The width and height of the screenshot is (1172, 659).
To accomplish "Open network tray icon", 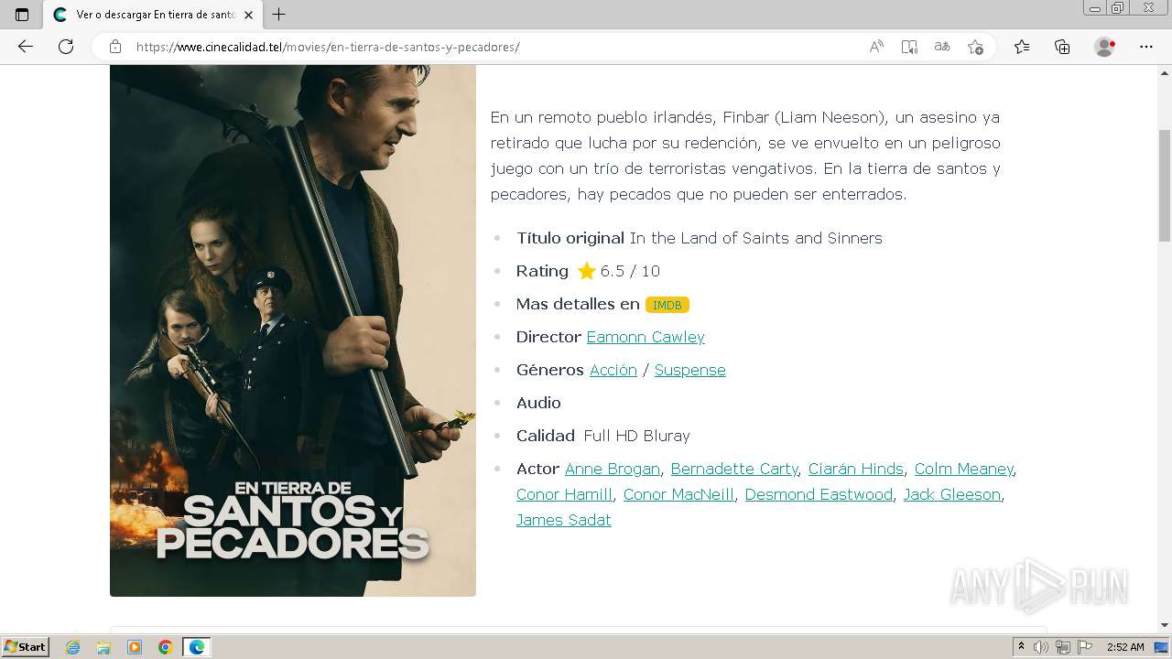I will [1063, 647].
